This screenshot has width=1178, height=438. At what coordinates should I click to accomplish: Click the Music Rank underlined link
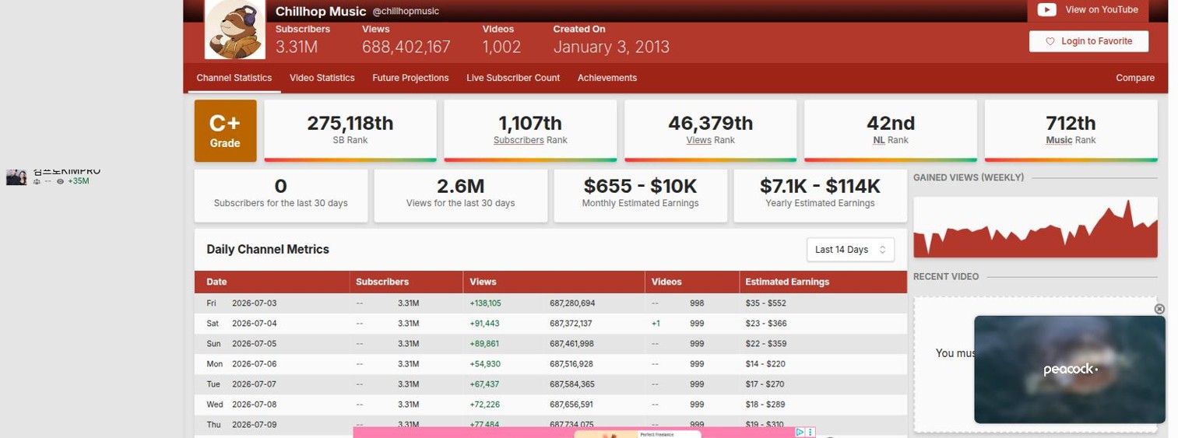pyautogui.click(x=1059, y=141)
